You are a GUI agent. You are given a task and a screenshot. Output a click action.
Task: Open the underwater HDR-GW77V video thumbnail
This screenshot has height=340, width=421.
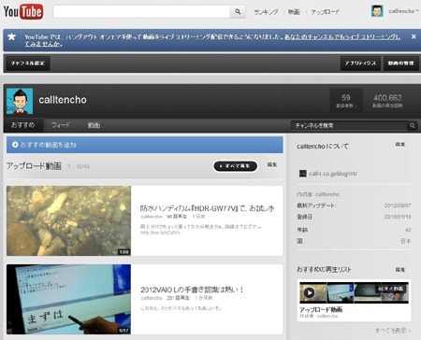coord(68,220)
